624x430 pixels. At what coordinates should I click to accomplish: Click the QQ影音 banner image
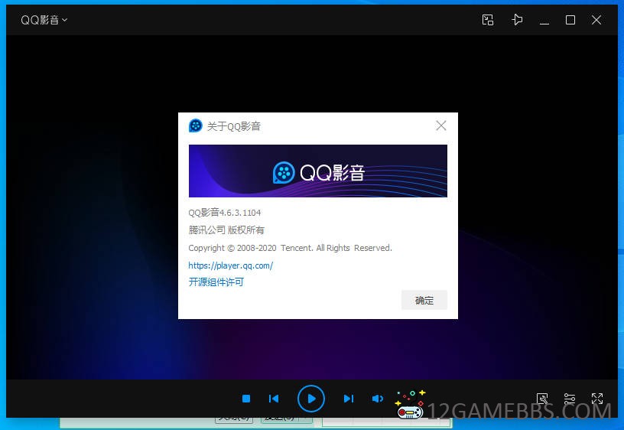[318, 171]
